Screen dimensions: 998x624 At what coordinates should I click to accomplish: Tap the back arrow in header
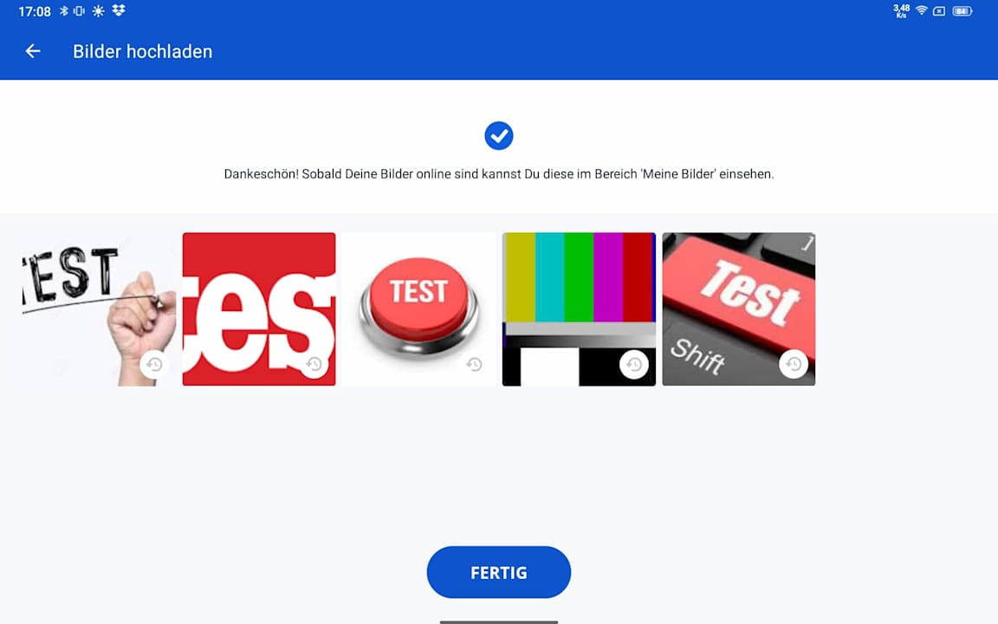[32, 52]
